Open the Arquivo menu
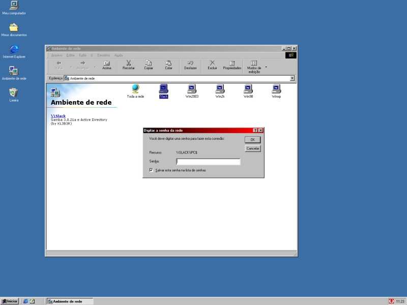This screenshot has width=407, height=305. tap(56, 55)
